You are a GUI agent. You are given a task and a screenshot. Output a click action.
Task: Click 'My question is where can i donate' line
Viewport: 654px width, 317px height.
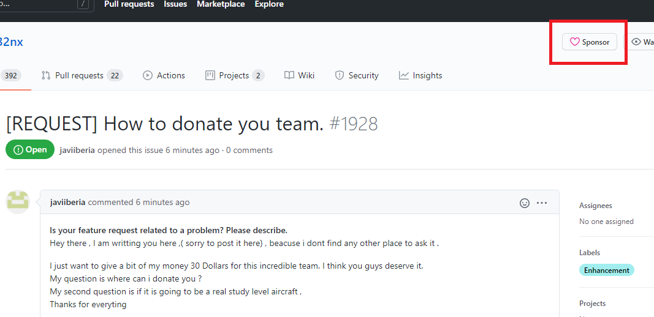[126, 278]
